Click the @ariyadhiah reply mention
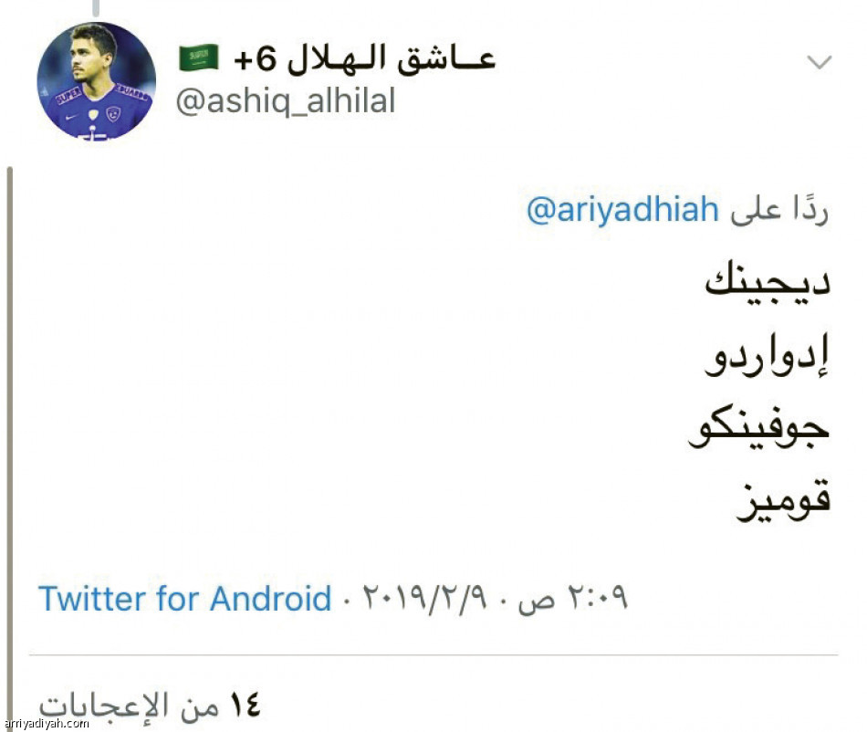 tap(622, 208)
